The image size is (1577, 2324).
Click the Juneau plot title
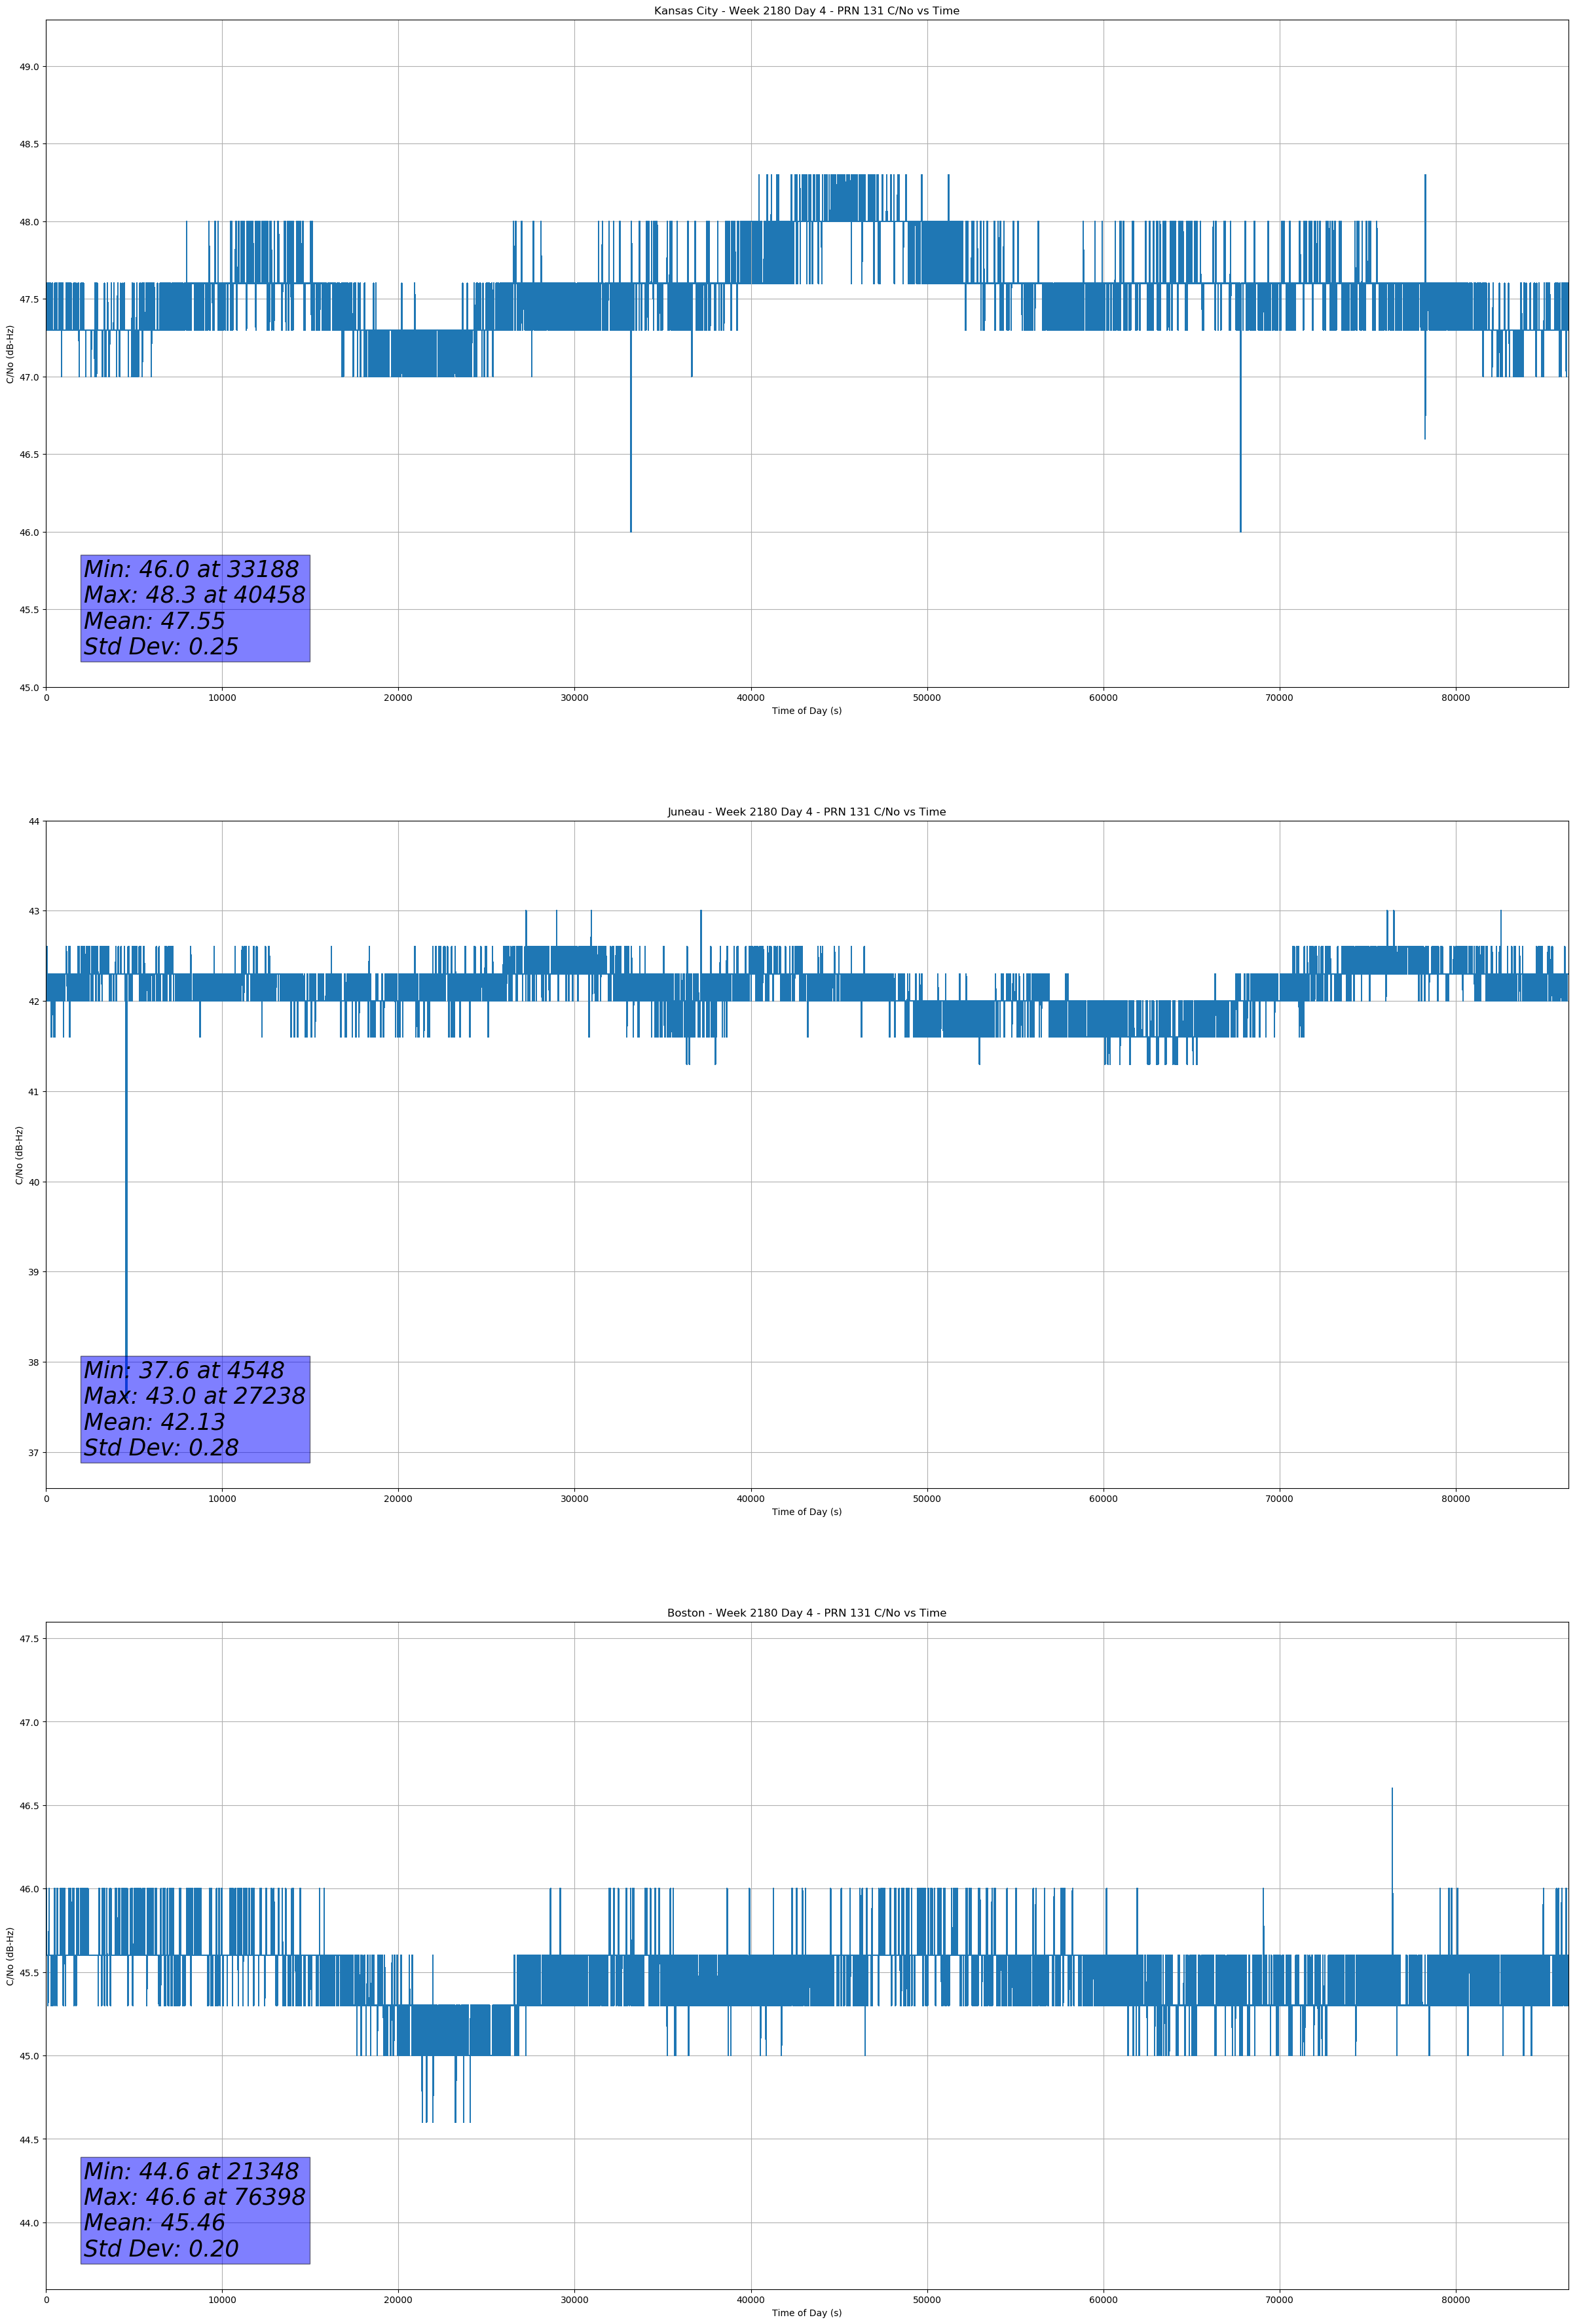[x=806, y=812]
